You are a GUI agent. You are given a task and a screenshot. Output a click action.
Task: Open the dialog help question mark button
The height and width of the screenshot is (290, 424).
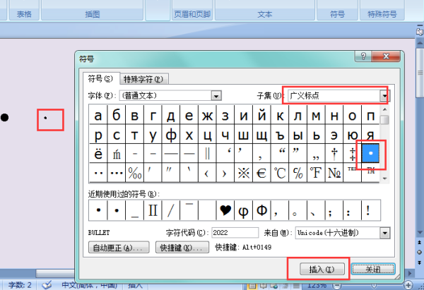(363, 56)
